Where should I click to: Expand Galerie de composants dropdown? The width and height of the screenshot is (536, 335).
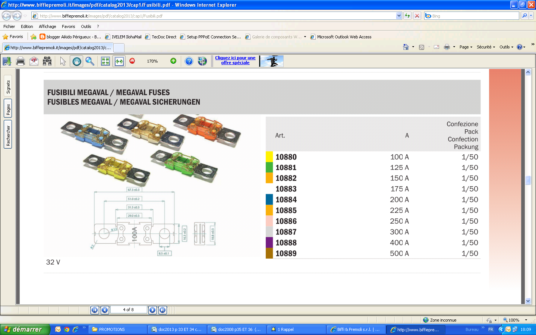point(305,37)
